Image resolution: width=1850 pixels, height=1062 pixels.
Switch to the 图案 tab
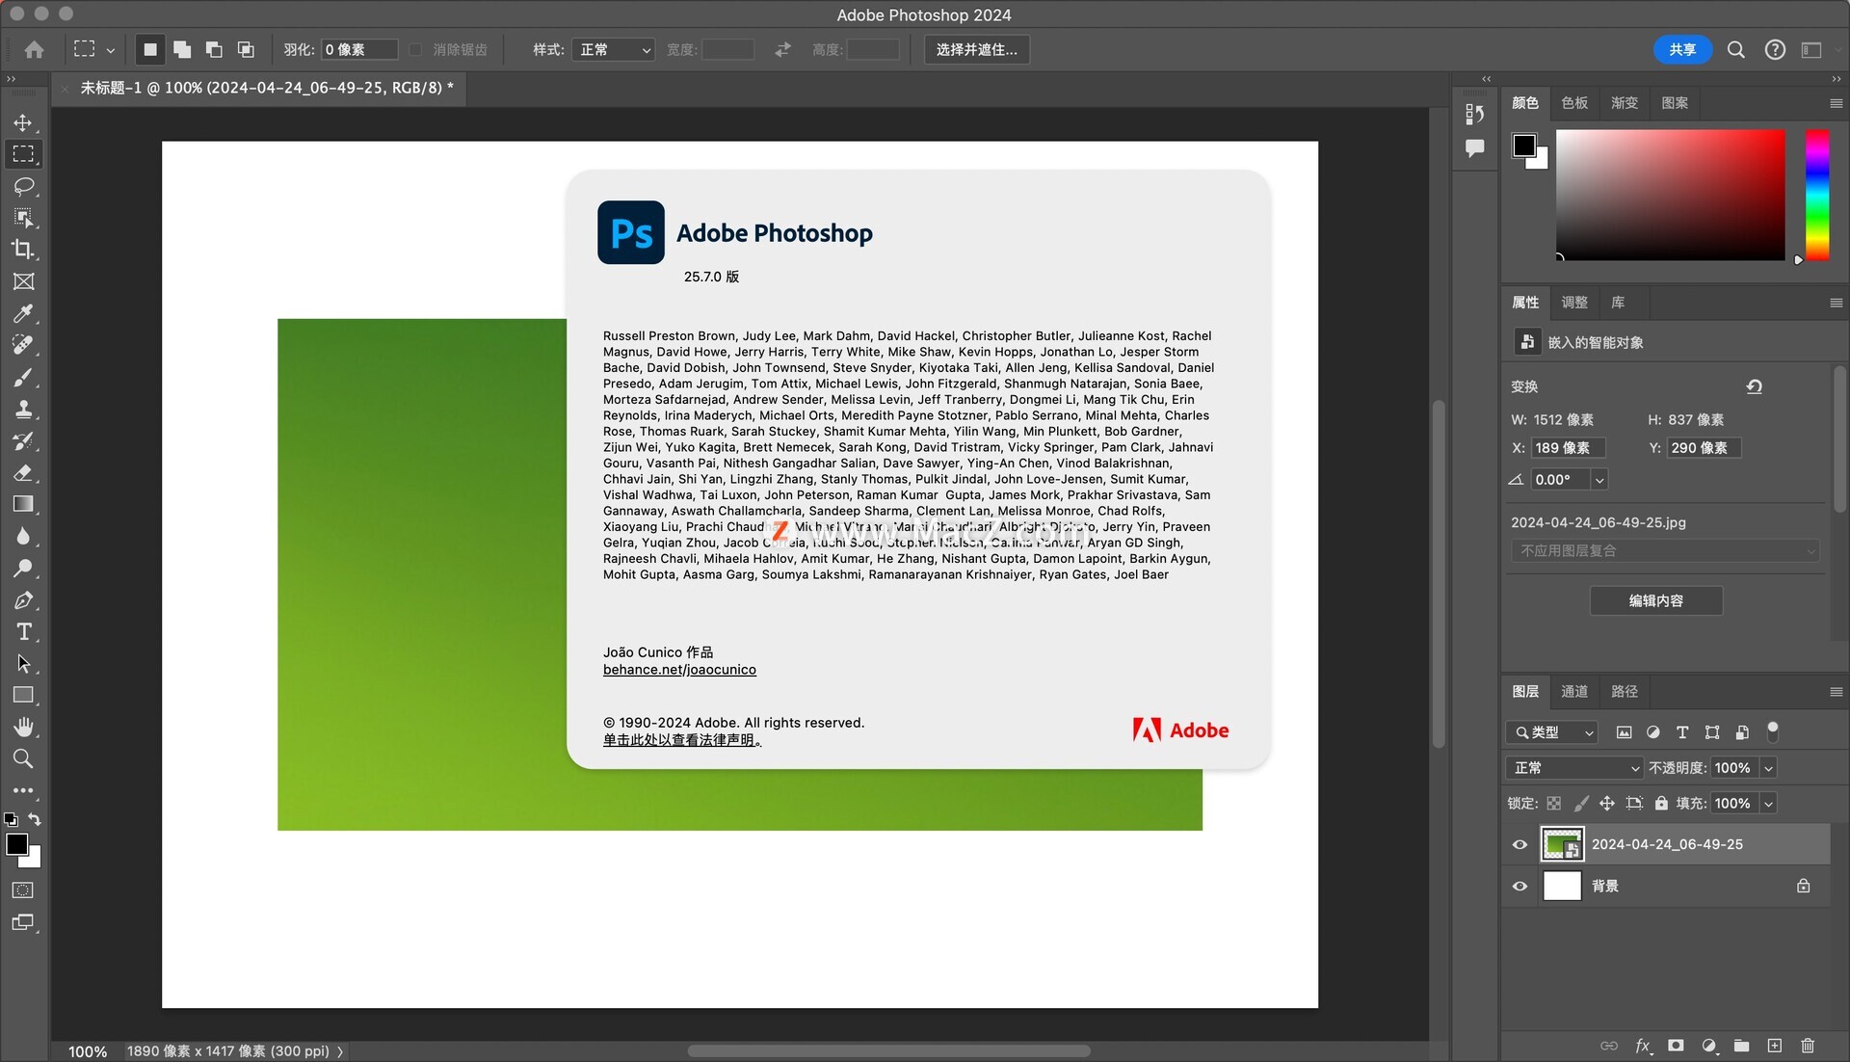[1675, 103]
